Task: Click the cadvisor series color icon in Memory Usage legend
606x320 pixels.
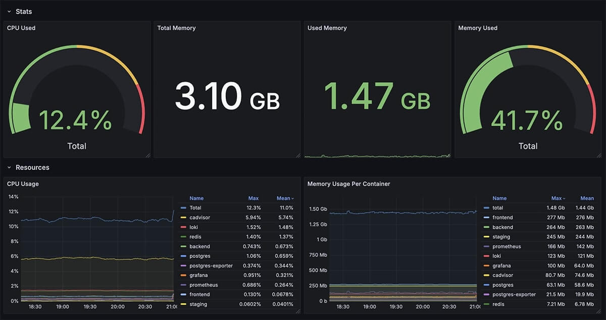Action: (x=486, y=275)
